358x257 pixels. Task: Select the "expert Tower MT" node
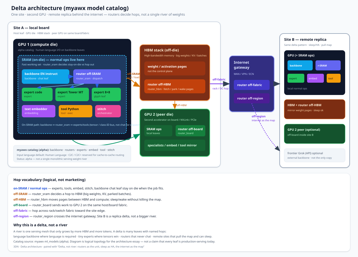click(x=72, y=94)
